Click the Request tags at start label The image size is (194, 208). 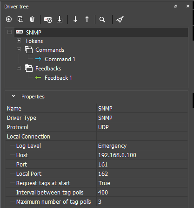click(x=43, y=183)
